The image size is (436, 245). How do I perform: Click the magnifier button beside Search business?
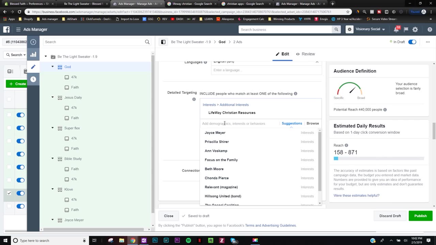click(x=336, y=30)
